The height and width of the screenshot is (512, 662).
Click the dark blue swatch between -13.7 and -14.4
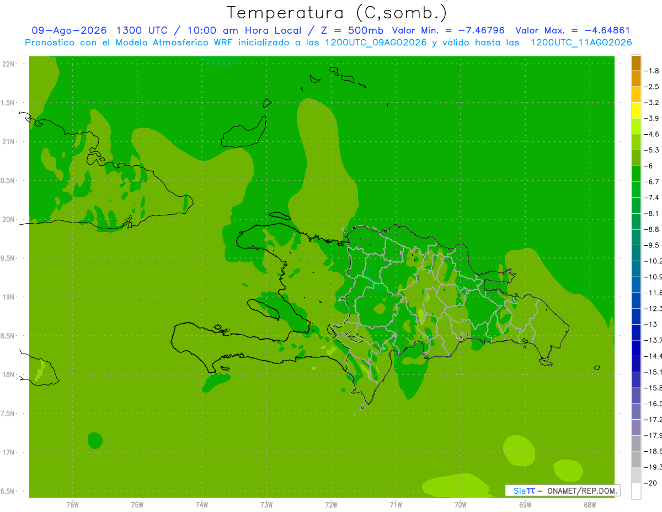pos(636,348)
